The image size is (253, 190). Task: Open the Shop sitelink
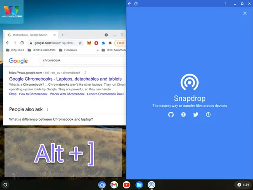[13, 94]
